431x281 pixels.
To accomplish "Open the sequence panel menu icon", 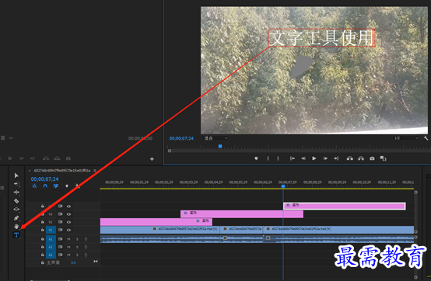I will (x=95, y=171).
